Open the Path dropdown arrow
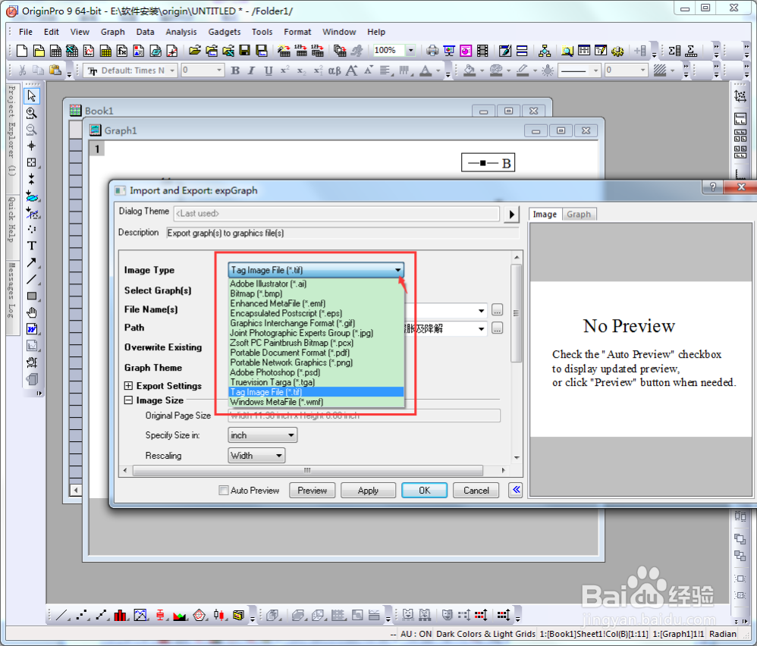Viewport: 757px width, 646px height. (x=482, y=328)
